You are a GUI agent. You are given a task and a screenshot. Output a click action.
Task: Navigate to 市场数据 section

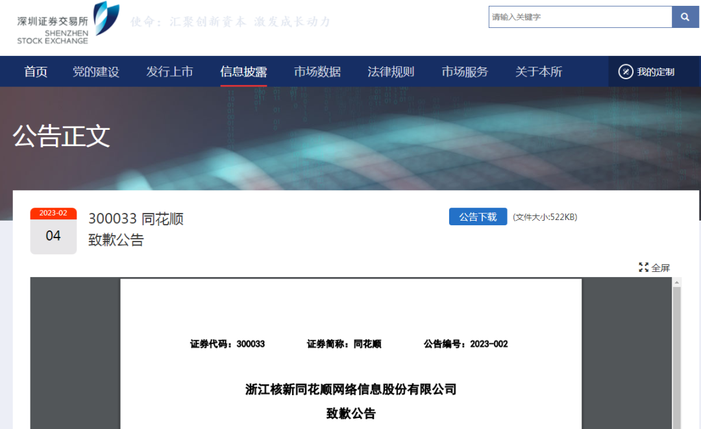click(317, 72)
